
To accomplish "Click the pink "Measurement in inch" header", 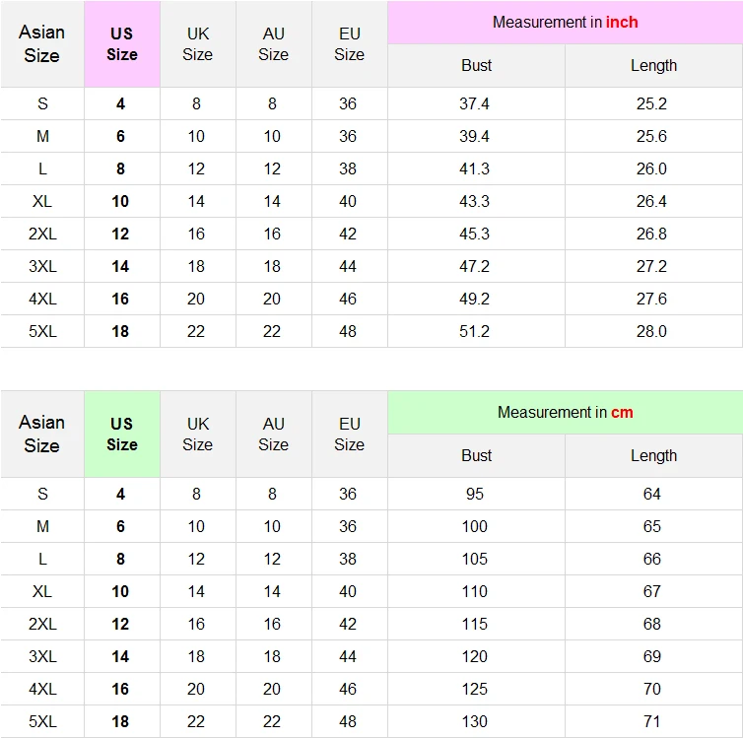I will point(565,23).
